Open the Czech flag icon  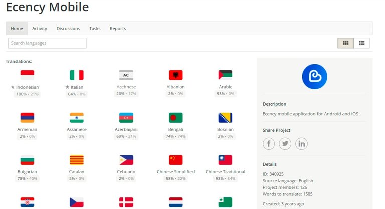[x=77, y=202]
